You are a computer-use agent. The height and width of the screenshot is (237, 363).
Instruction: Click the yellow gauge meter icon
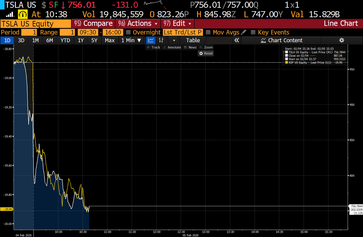[23, 14]
